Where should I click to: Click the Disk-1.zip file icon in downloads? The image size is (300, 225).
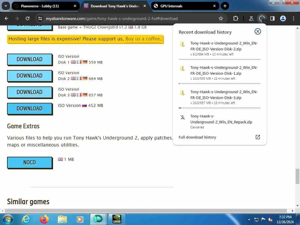[x=183, y=69]
